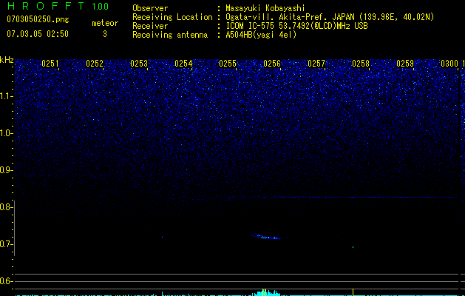The width and height of the screenshot is (465, 296).
Task: Click the 0.7 kHz frequency tick label
Action: click(x=6, y=244)
